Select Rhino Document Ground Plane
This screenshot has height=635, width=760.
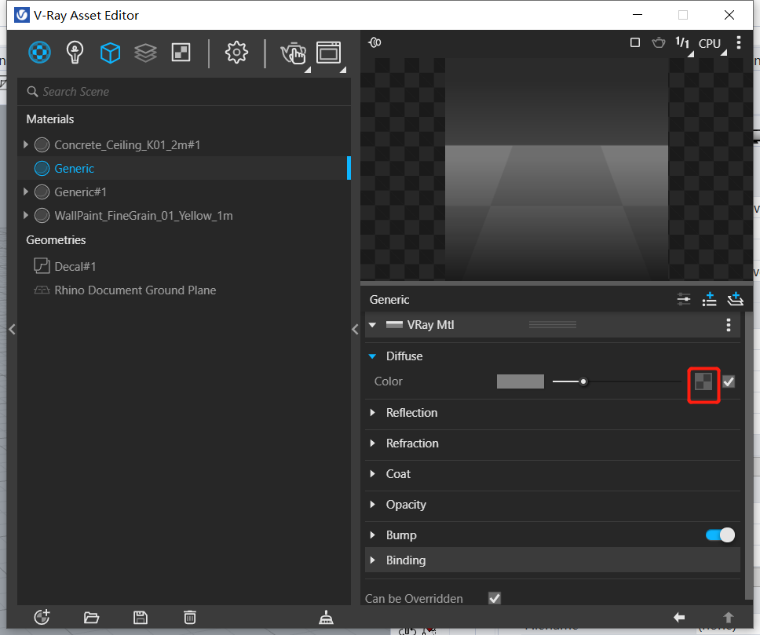(x=184, y=290)
